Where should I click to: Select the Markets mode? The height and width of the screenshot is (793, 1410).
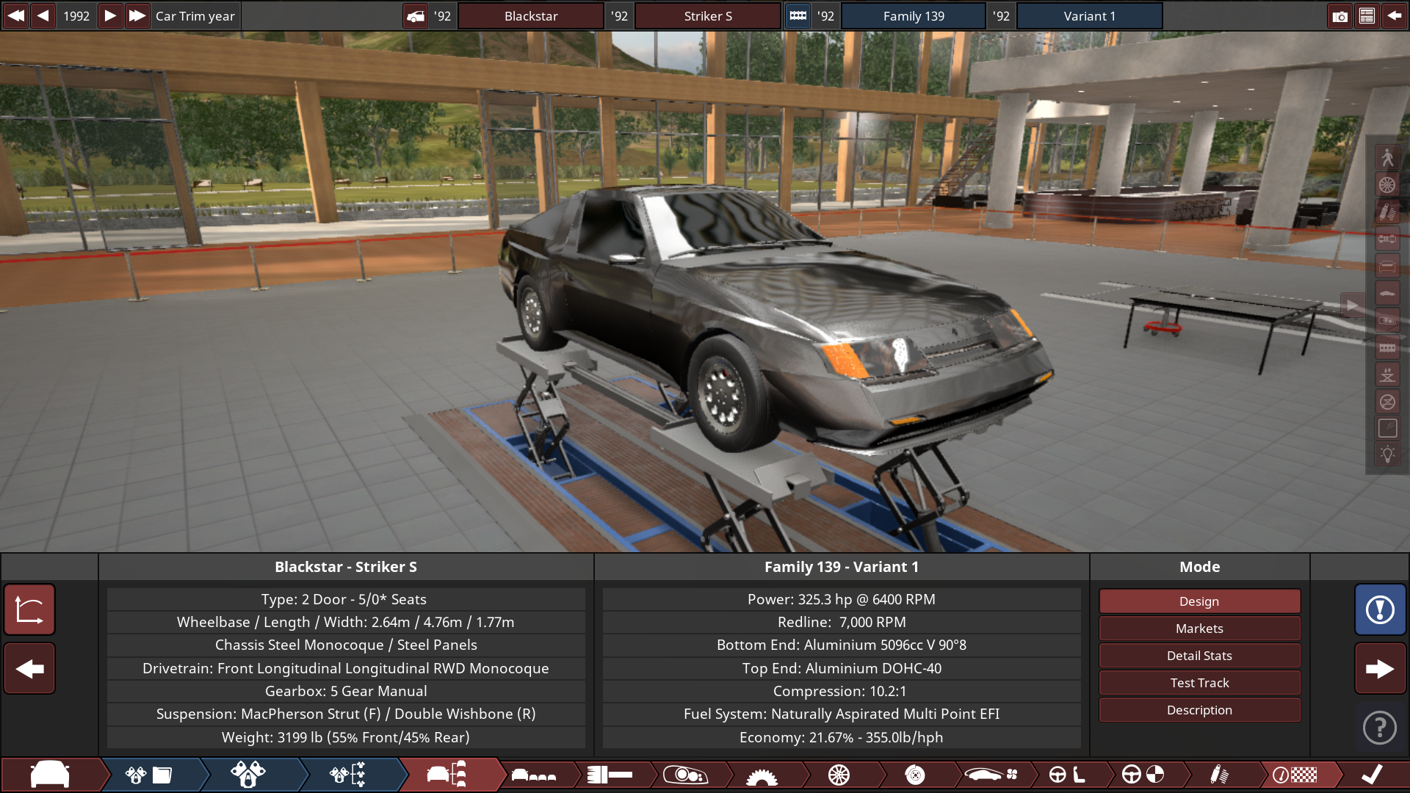(x=1199, y=629)
